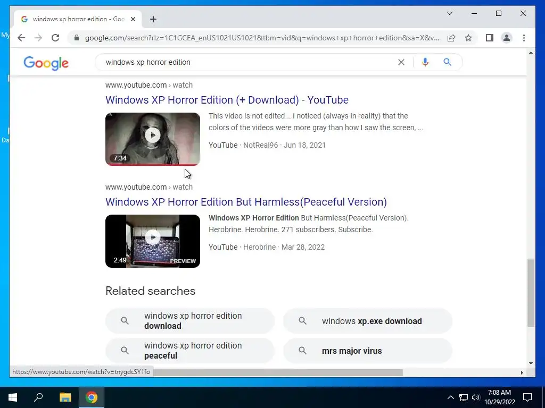545x408 pixels.
Task: Open taskbar search magnifier
Action: point(38,397)
